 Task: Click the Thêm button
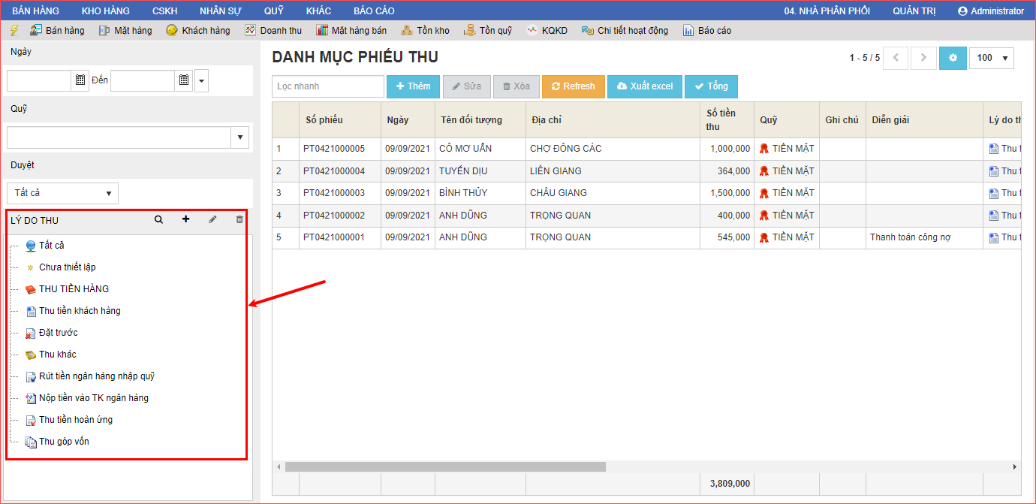coord(412,86)
